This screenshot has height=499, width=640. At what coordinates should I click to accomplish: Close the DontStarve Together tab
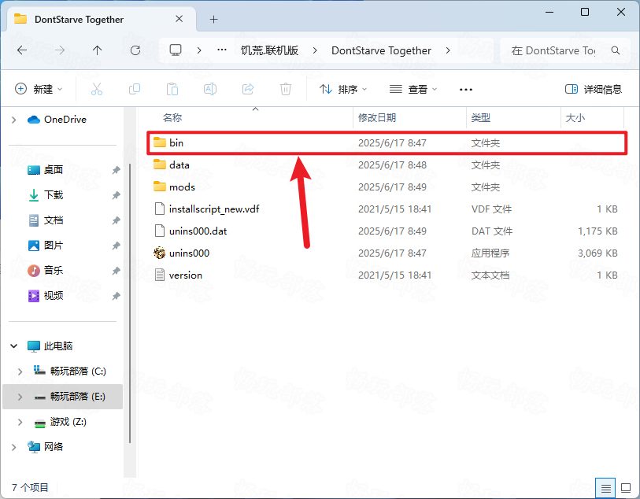(x=179, y=19)
